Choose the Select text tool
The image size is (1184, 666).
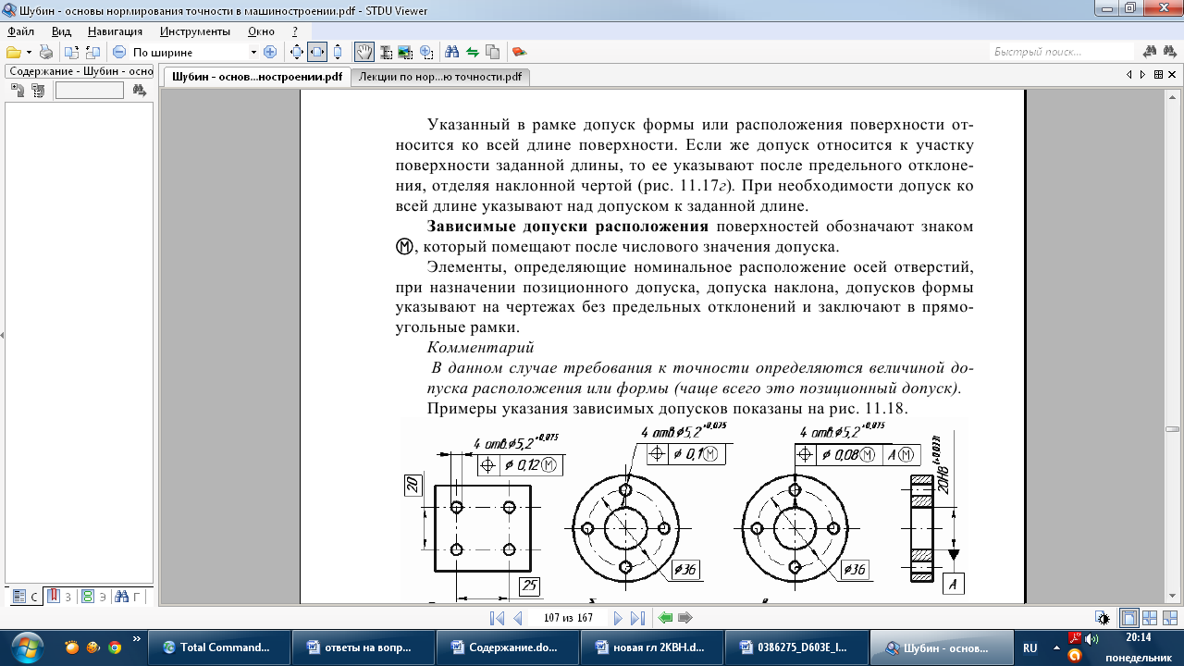[385, 52]
